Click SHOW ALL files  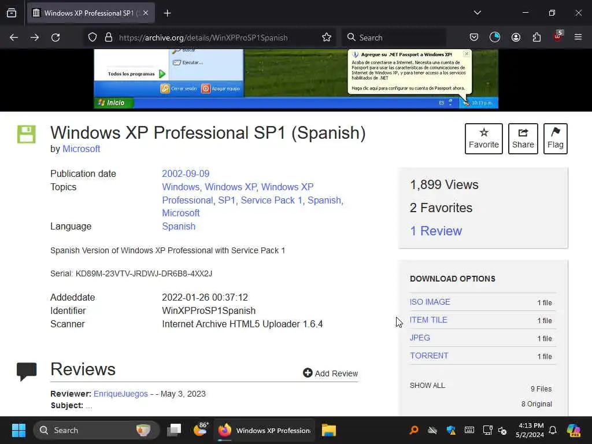point(427,386)
